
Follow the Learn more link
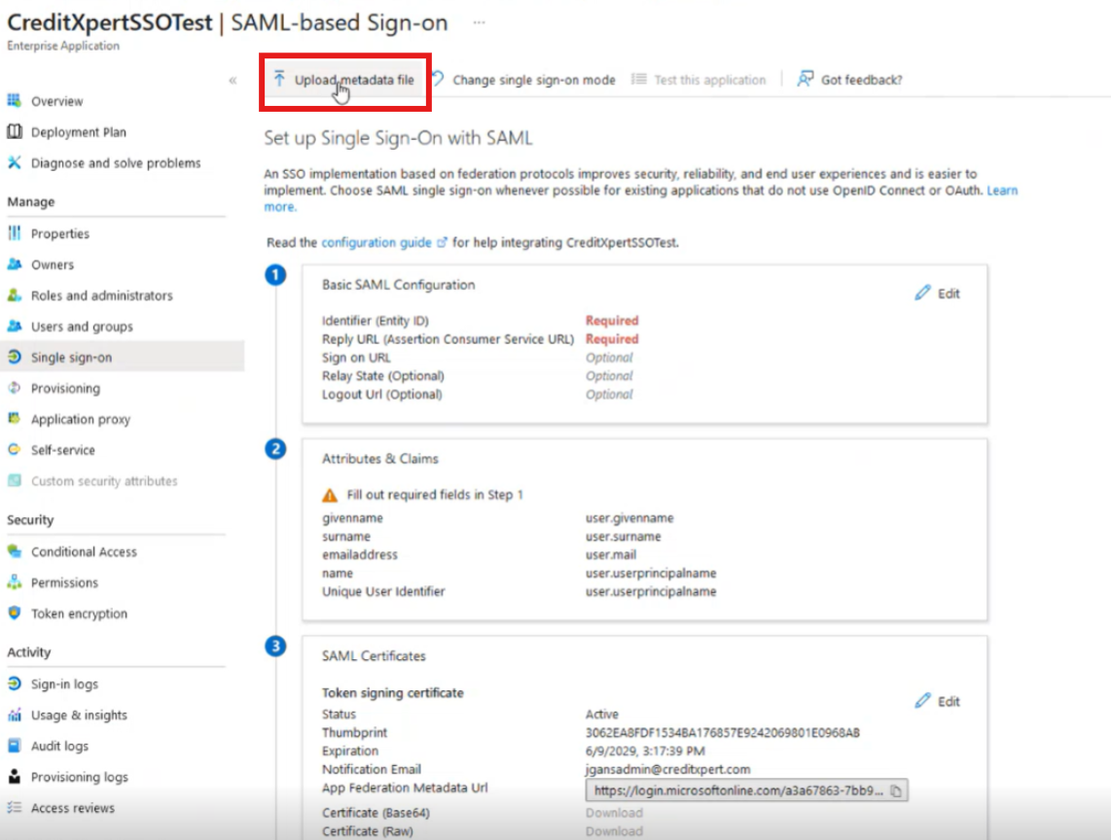tap(1003, 191)
